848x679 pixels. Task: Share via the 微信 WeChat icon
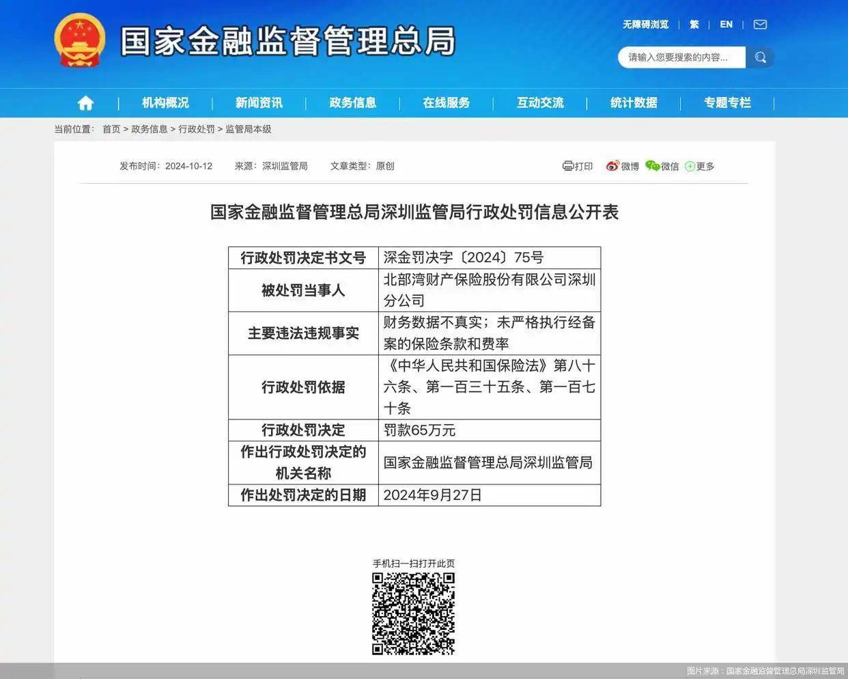(653, 166)
